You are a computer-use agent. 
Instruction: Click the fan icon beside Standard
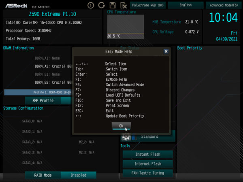tap(126, 137)
